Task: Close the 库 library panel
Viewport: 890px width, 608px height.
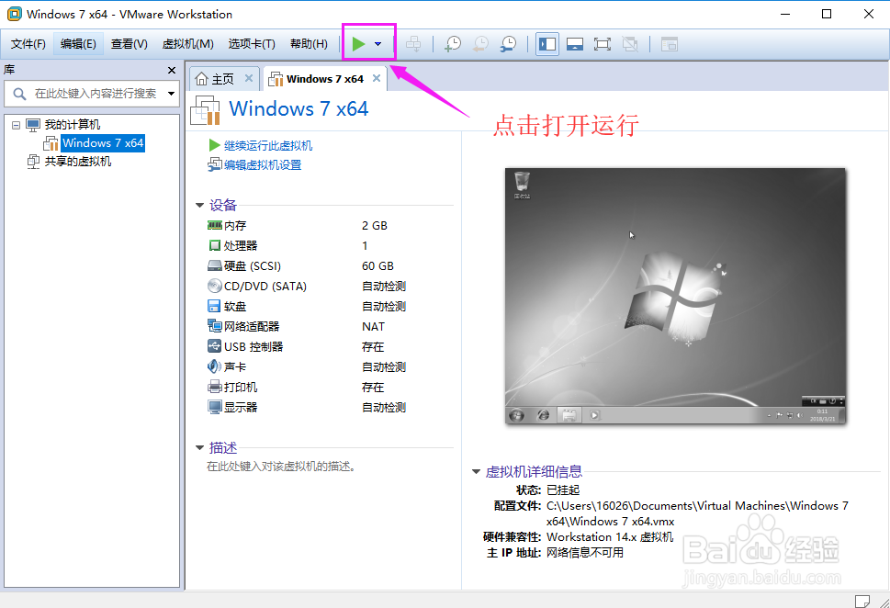Action: tap(172, 70)
